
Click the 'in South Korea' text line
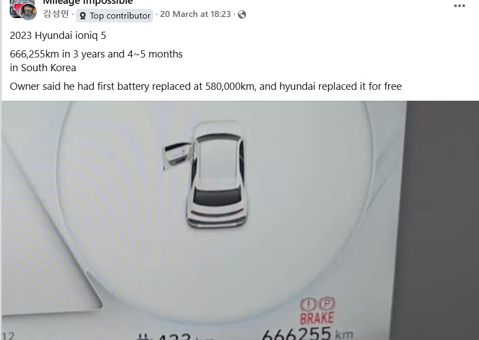pos(43,67)
